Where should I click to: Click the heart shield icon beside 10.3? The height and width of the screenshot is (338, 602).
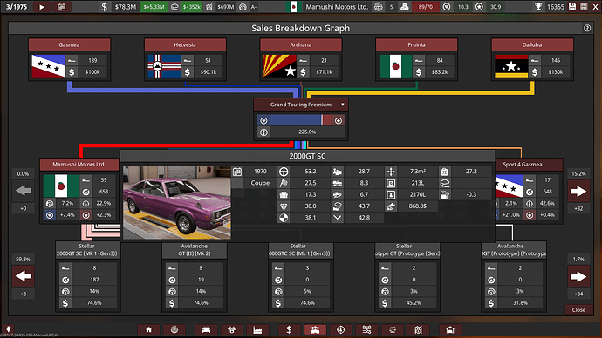tap(447, 7)
